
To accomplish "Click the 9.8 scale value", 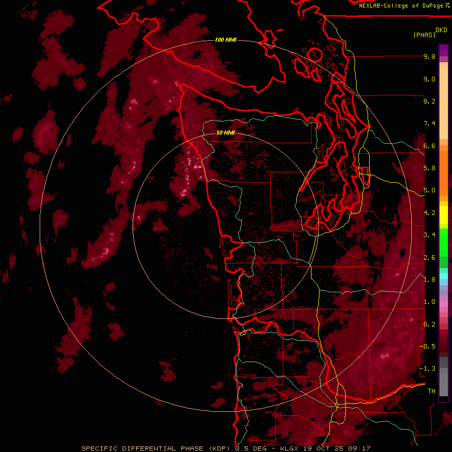I will pyautogui.click(x=429, y=57).
